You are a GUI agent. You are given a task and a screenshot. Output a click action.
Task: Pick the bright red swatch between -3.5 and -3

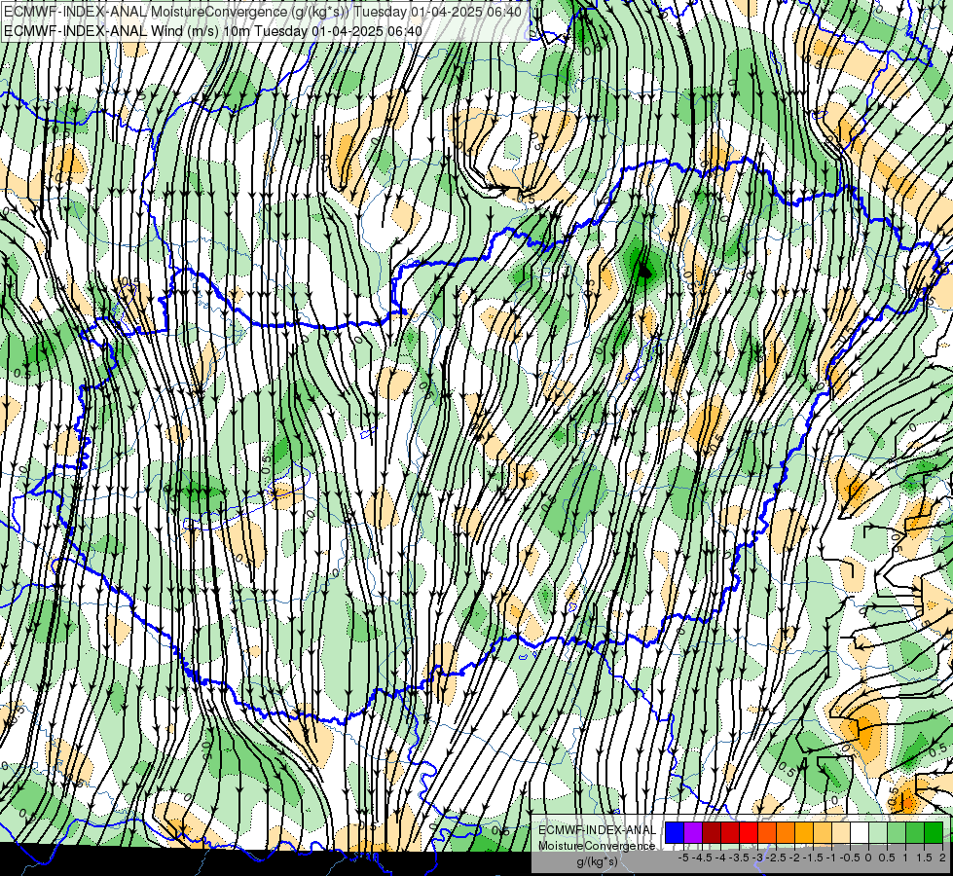coord(749,833)
